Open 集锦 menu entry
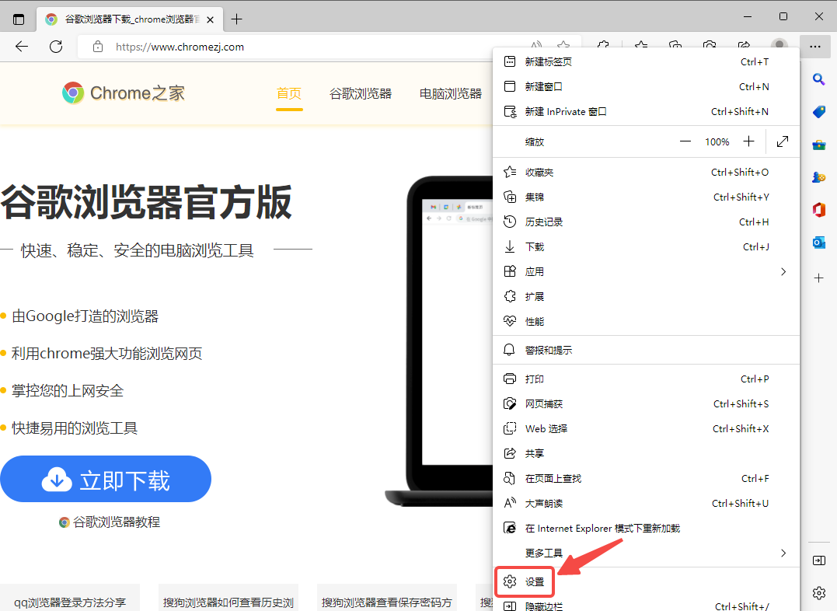 pyautogui.click(x=646, y=197)
